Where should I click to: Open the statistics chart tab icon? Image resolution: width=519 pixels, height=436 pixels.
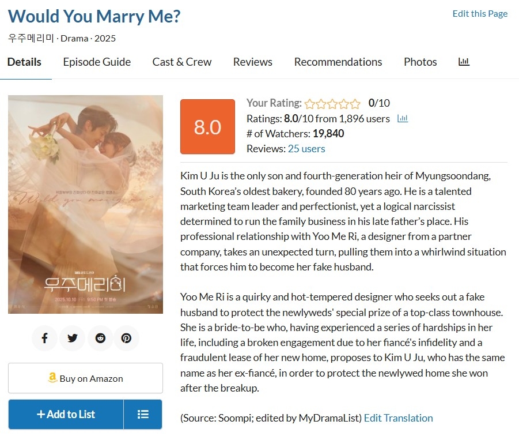point(464,62)
